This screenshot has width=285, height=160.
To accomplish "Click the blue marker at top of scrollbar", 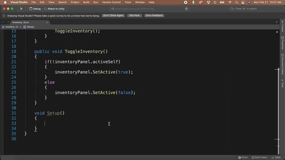I will 277,32.
